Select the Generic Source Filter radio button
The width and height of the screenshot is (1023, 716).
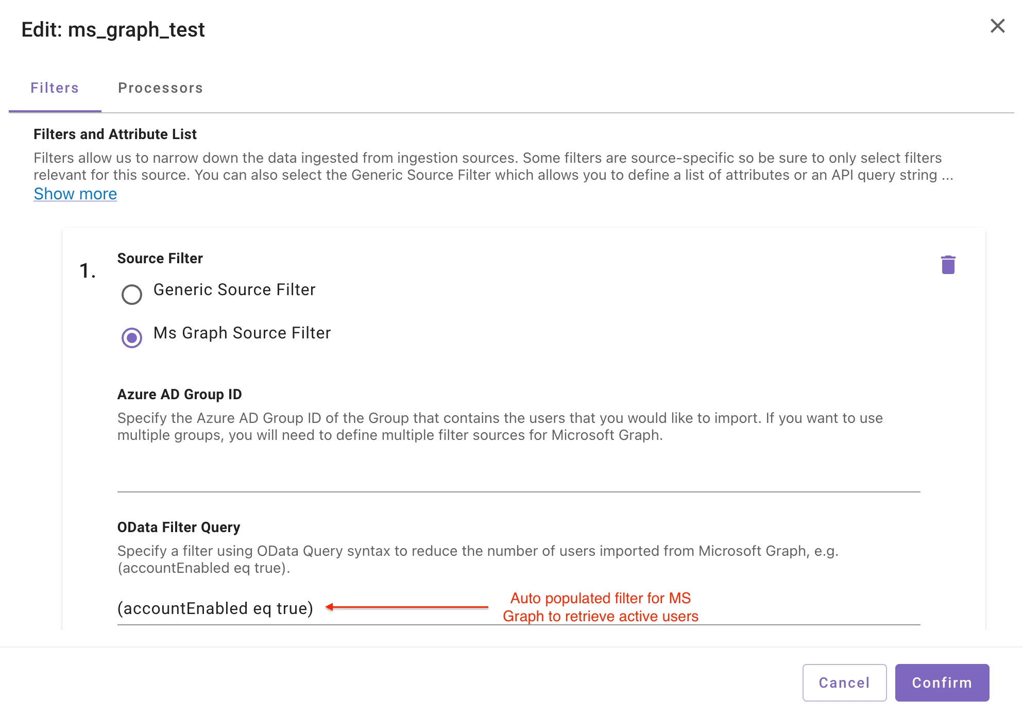point(132,294)
